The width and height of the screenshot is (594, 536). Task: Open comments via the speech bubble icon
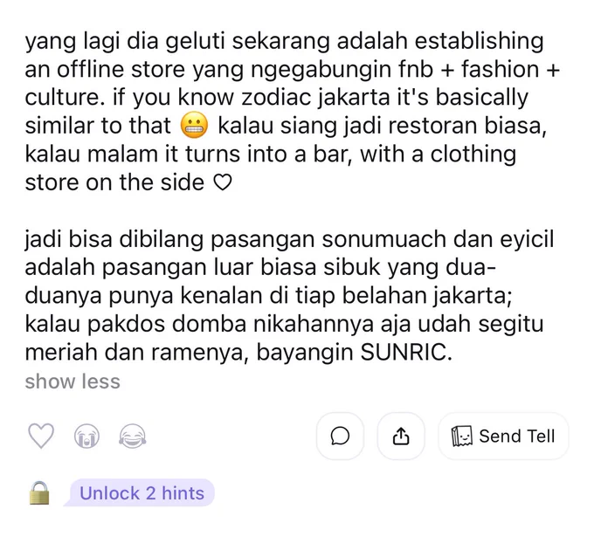(340, 436)
